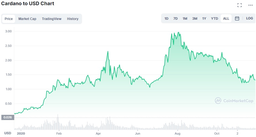Select the YTD time range
This screenshot has height=137, width=256.
tap(214, 19)
